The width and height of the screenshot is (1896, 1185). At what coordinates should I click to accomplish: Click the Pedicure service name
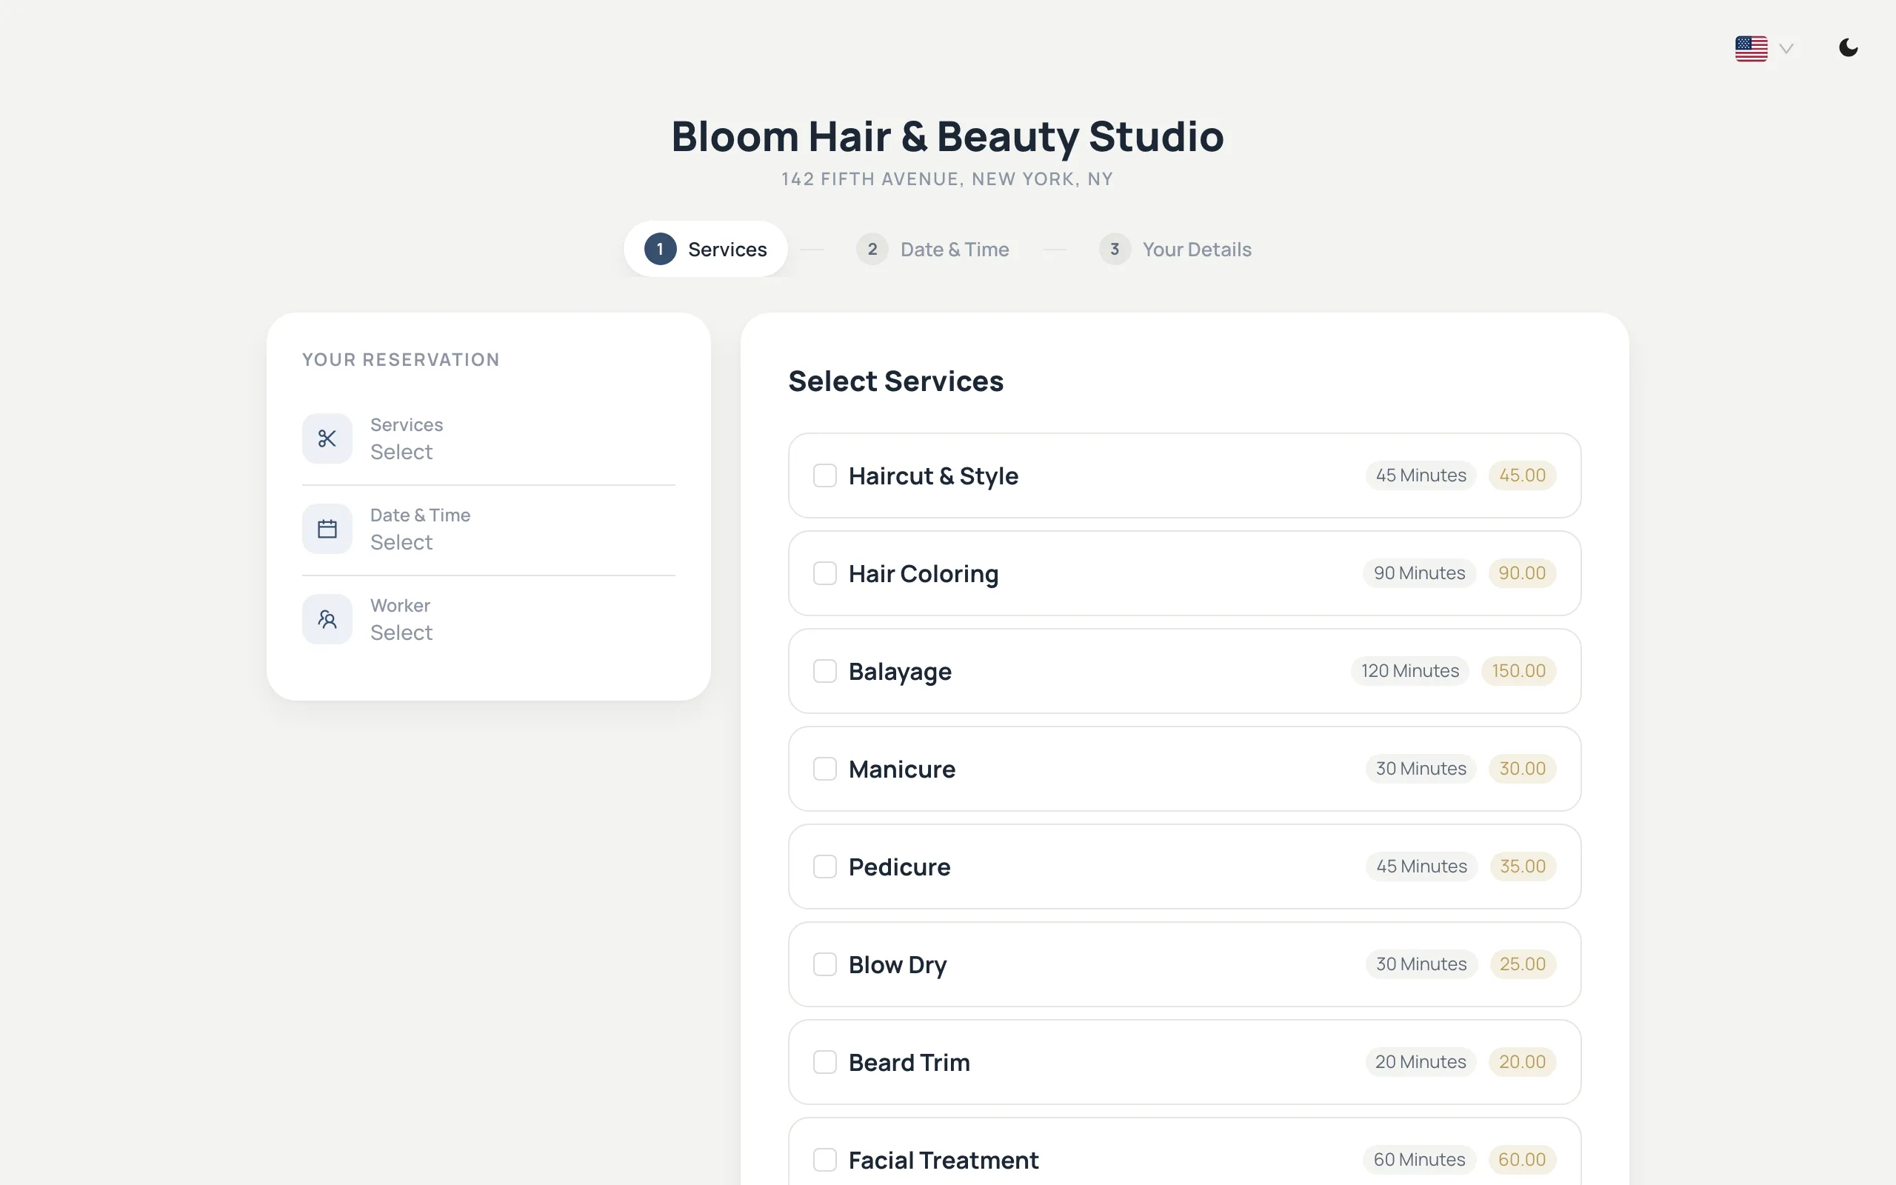pyautogui.click(x=899, y=867)
